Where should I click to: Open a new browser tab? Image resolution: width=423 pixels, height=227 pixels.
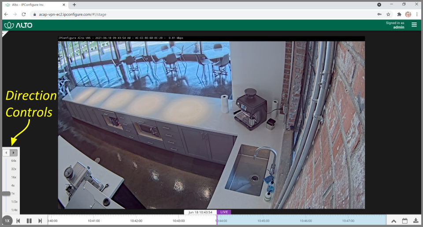tap(74, 4)
